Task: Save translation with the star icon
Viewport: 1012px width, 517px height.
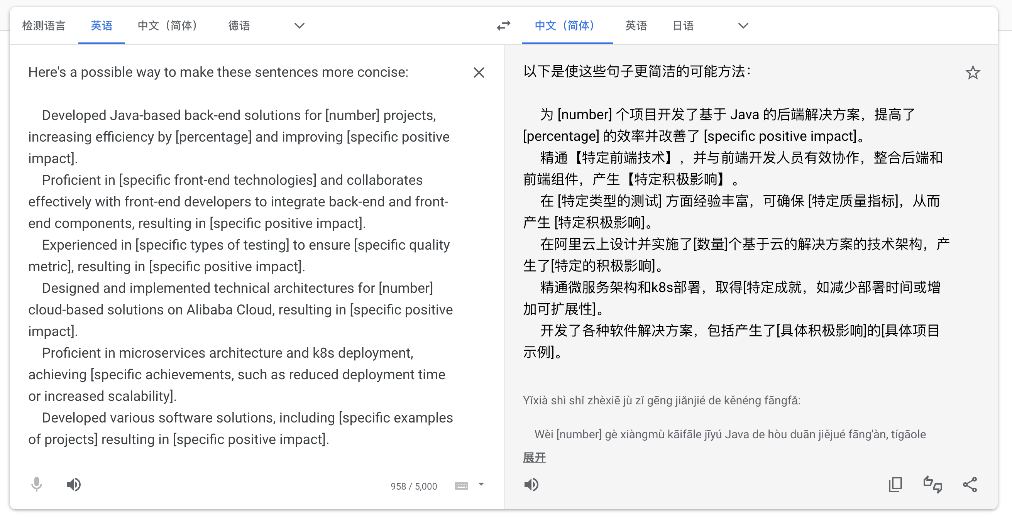Action: tap(972, 73)
